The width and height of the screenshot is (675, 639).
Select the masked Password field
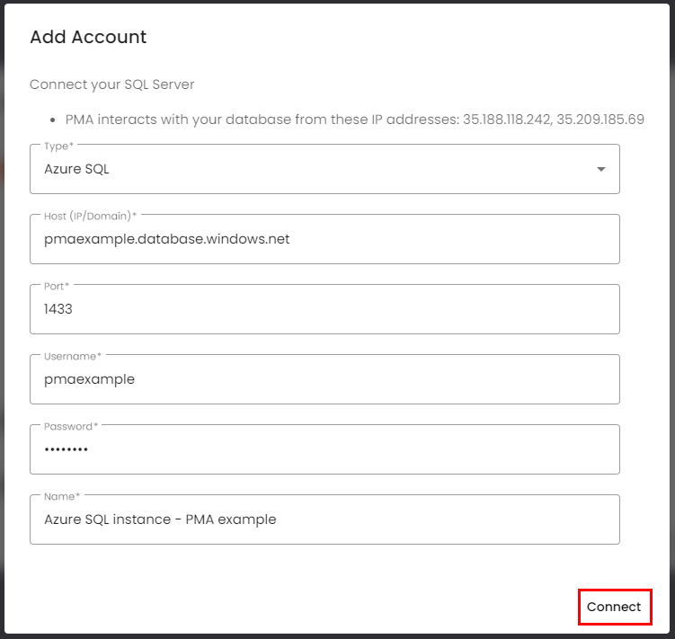coord(324,449)
